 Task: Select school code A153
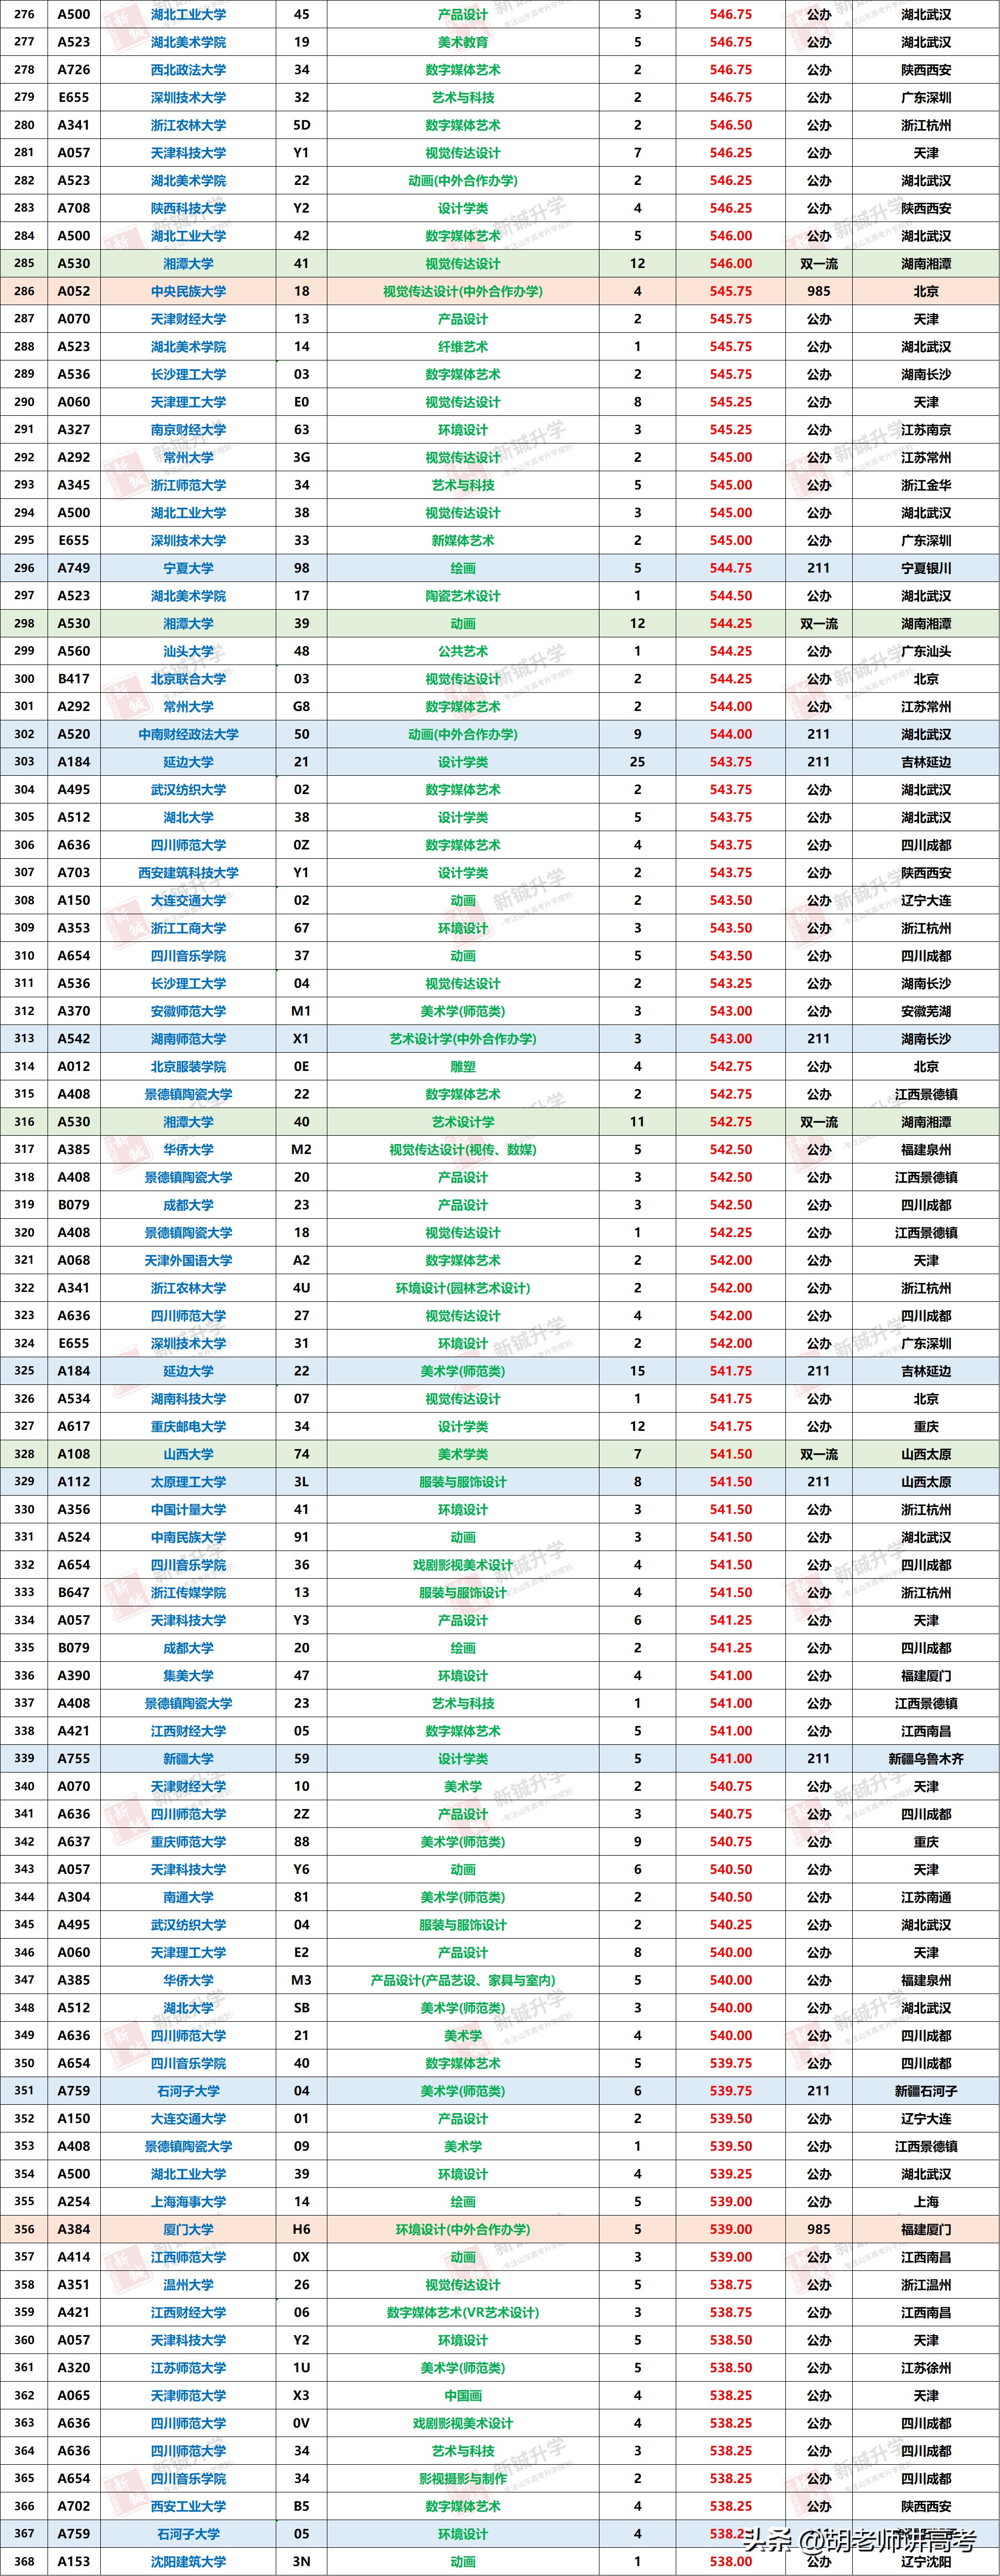point(74,2561)
